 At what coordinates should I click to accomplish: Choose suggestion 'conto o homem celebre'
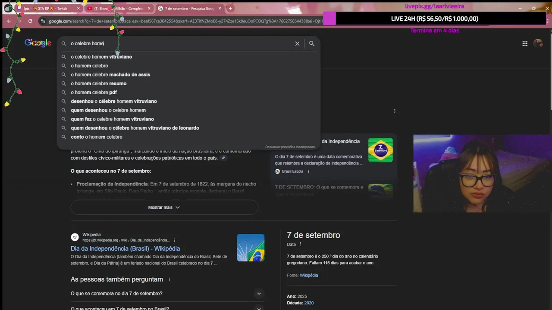(97, 137)
